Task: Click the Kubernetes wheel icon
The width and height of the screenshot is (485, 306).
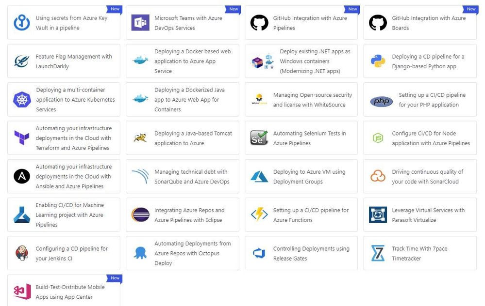Action: pos(22,100)
